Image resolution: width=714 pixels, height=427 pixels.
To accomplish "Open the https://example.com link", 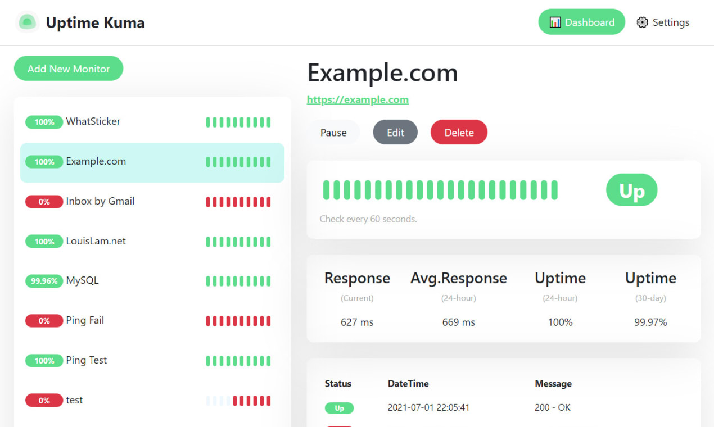I will 358,100.
